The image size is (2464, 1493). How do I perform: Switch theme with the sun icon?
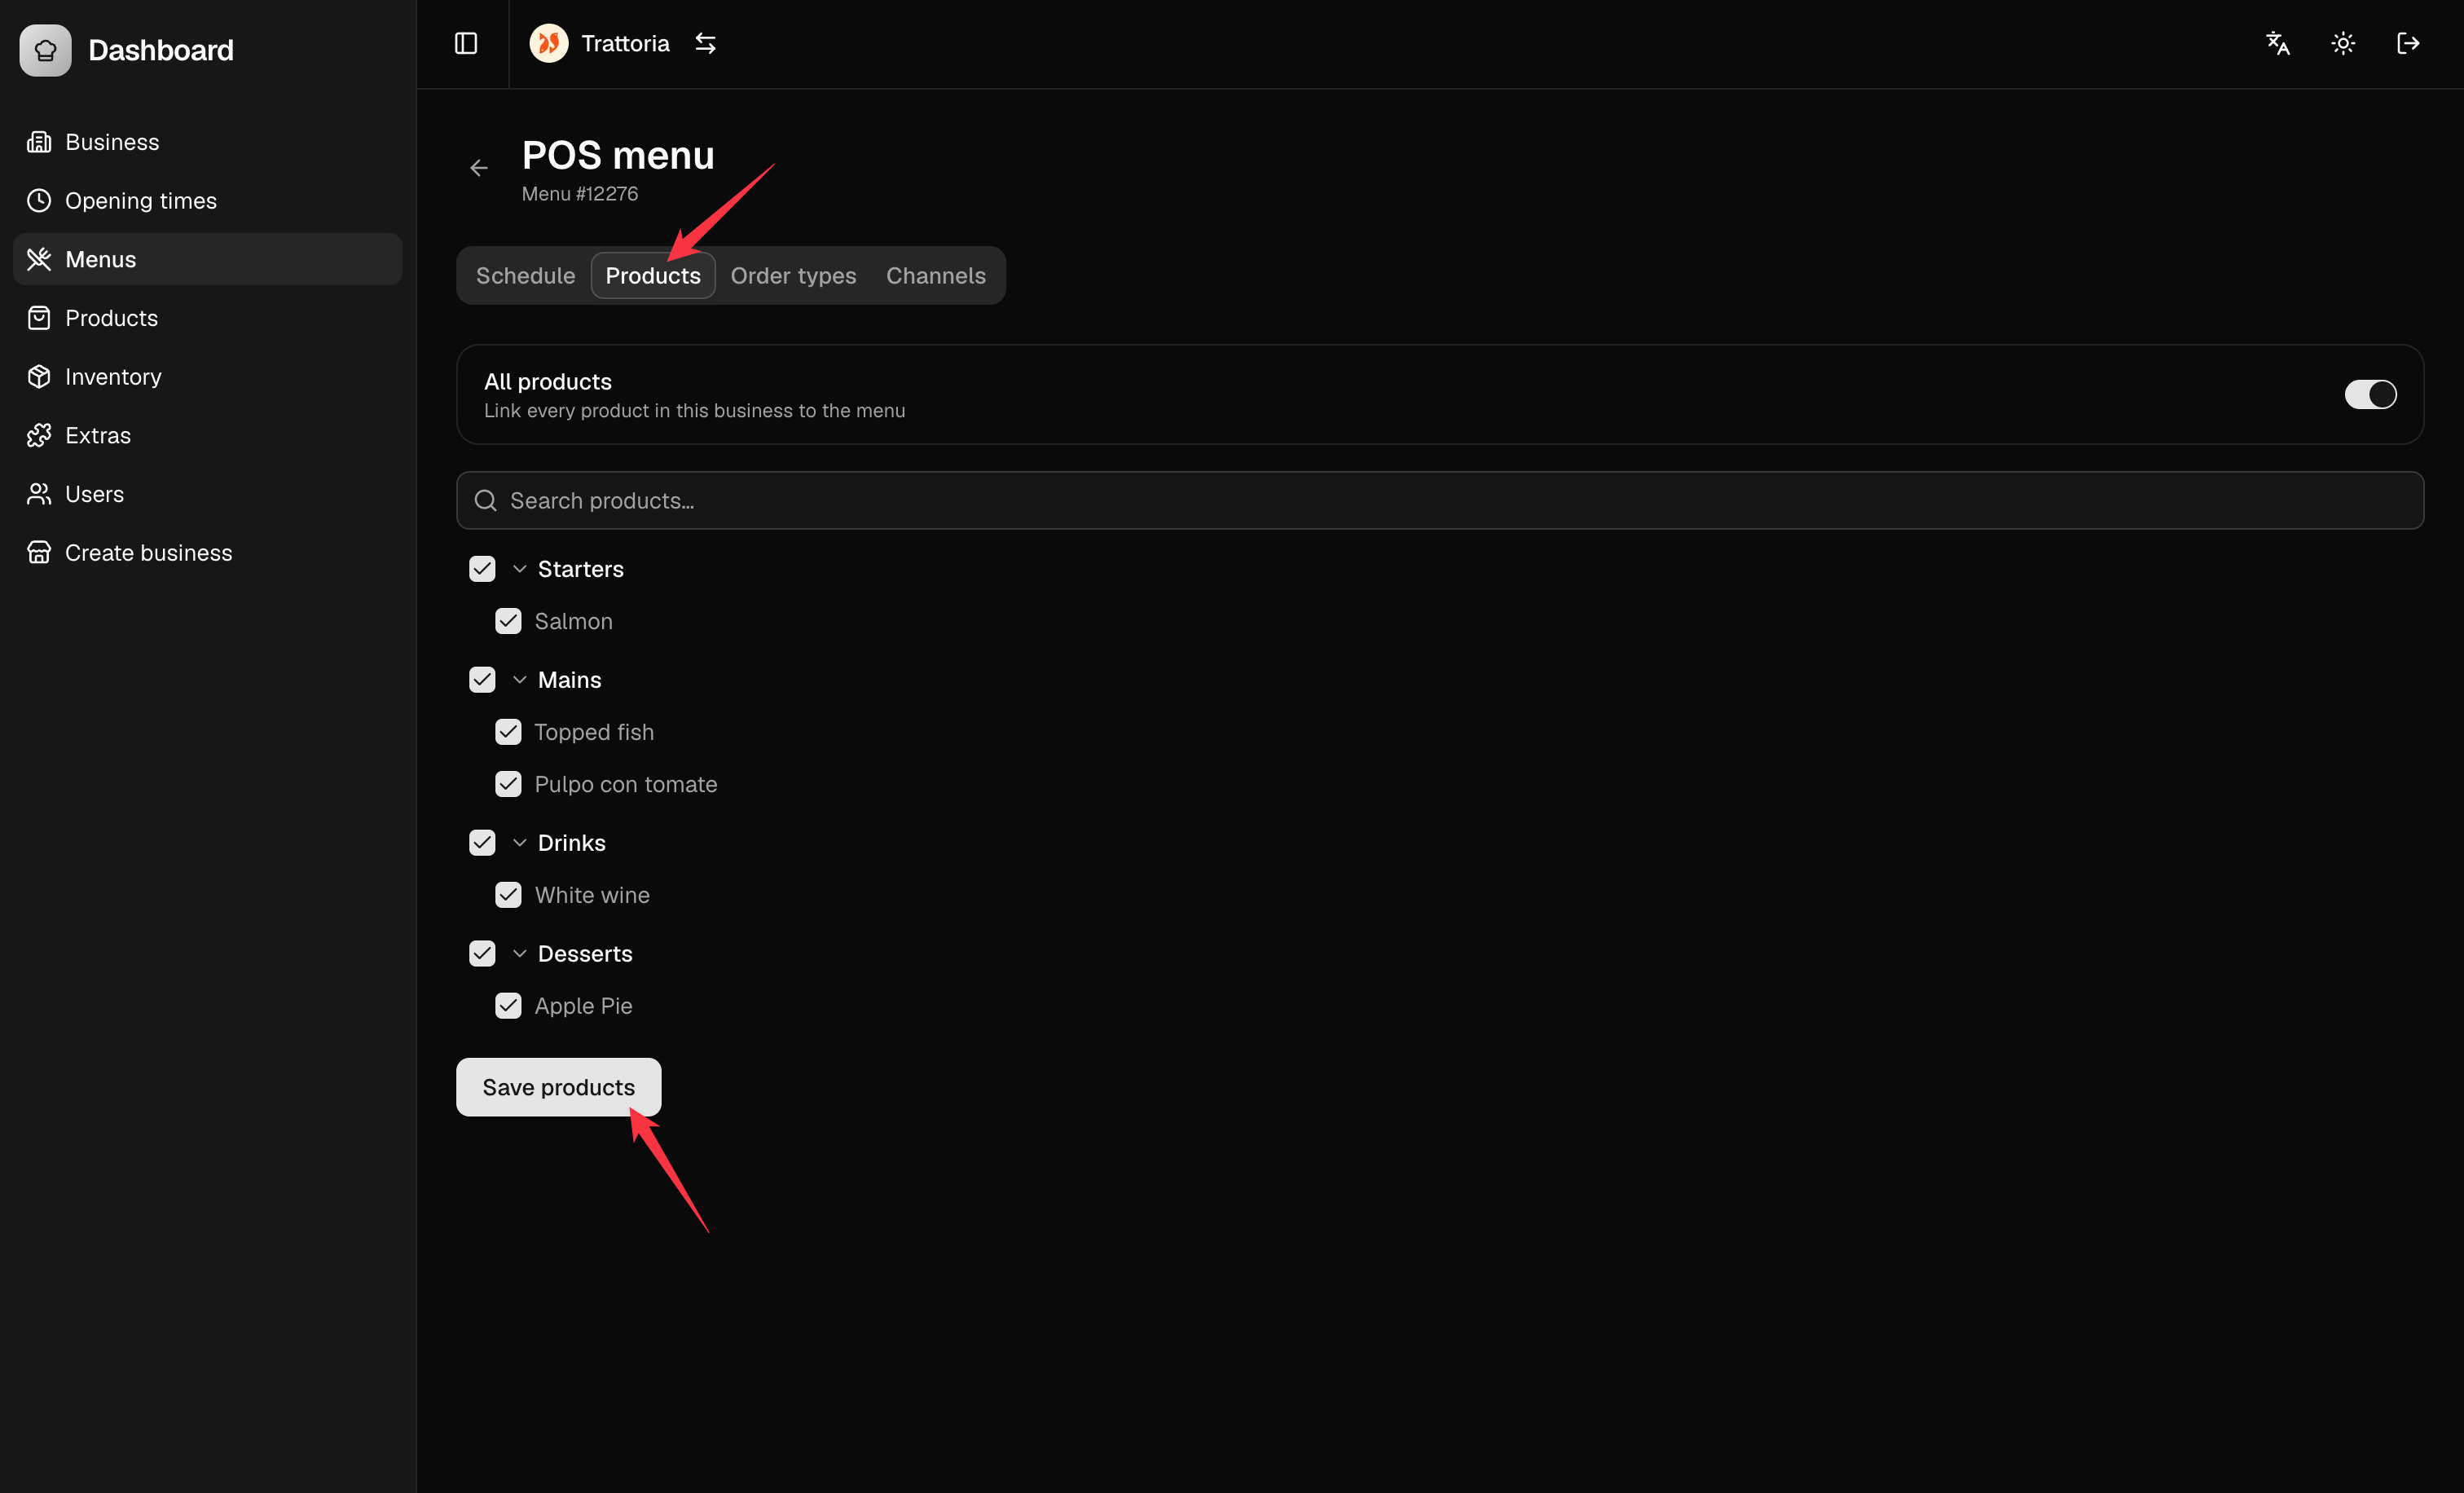(x=2343, y=43)
